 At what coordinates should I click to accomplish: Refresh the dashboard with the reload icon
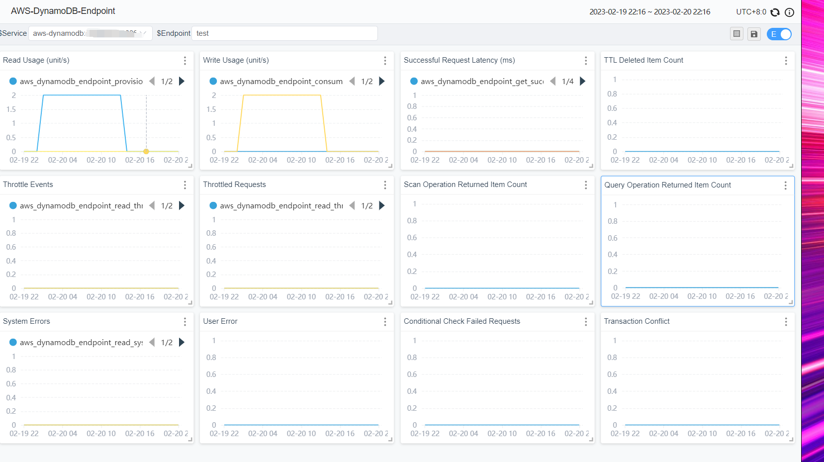775,12
